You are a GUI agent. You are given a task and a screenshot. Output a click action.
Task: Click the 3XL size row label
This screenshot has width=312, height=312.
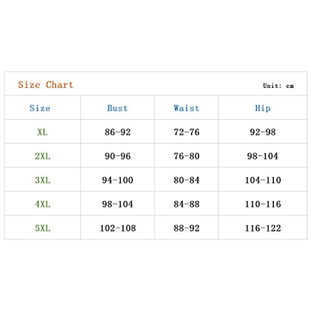pos(42,180)
